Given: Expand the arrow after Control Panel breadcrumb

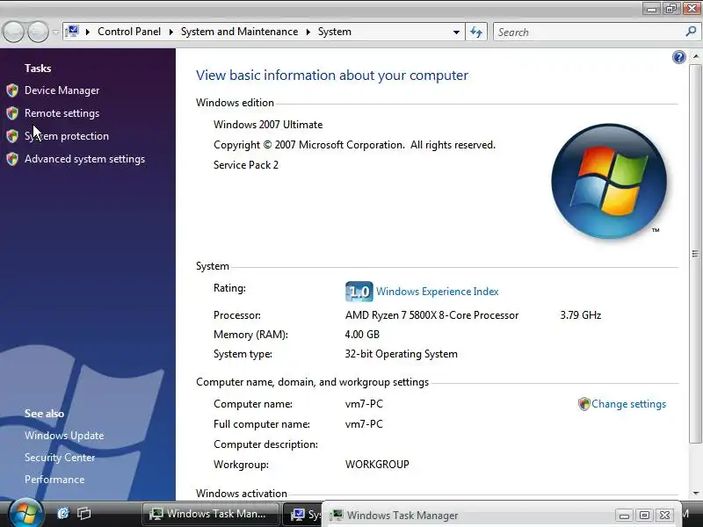Looking at the screenshot, I should tap(170, 32).
